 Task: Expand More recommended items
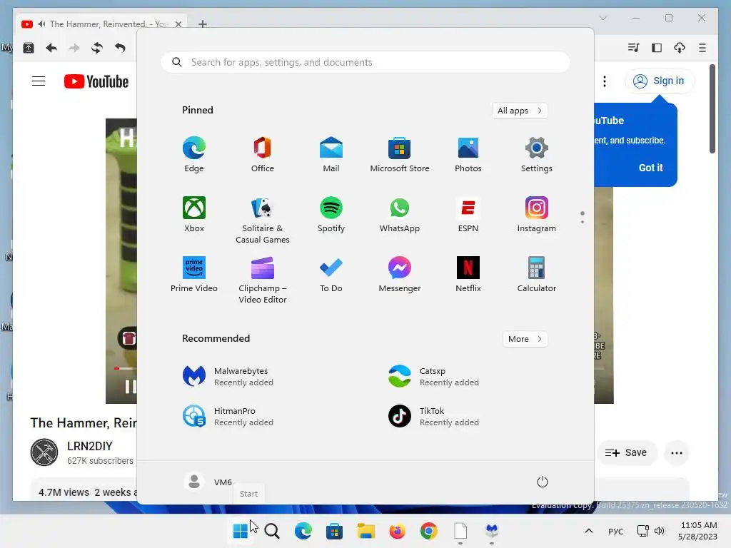525,339
